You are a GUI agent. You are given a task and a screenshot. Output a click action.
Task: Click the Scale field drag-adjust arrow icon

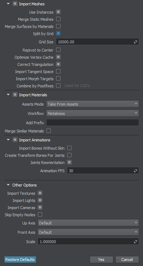click(135, 242)
